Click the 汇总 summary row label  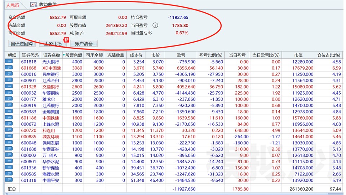(12, 189)
